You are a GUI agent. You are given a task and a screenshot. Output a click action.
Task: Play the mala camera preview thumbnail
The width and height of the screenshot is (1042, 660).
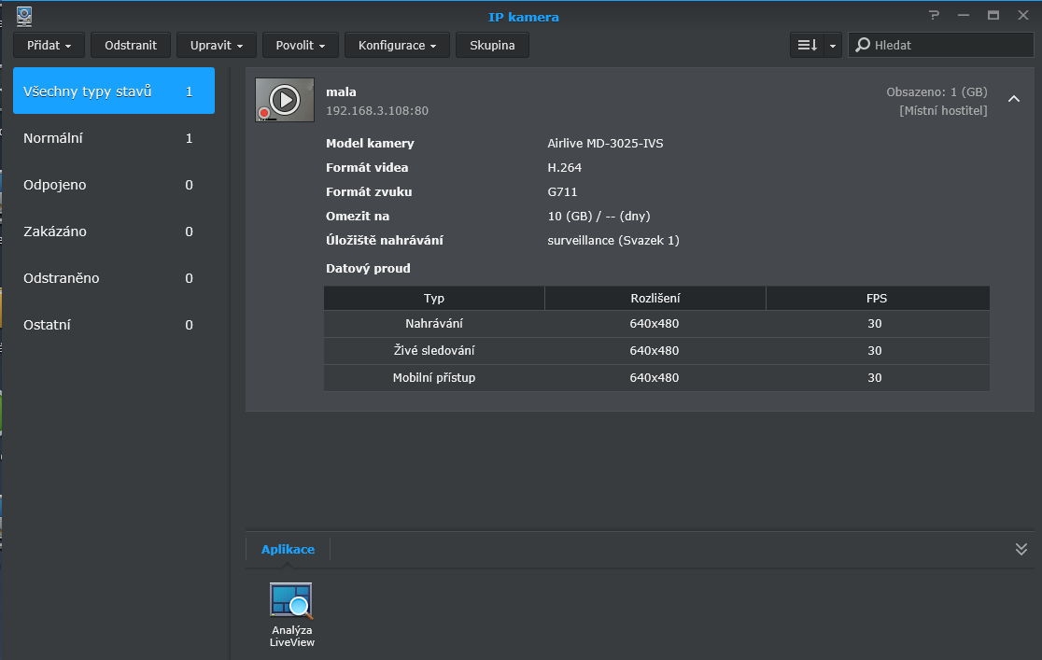point(285,100)
